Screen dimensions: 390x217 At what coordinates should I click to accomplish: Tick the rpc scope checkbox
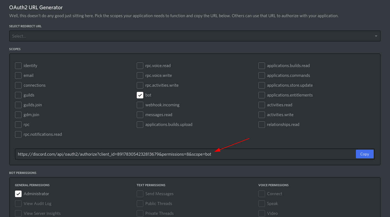[x=18, y=125]
